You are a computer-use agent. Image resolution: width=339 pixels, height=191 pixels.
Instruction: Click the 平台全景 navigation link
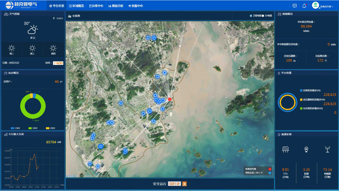coord(57,6)
